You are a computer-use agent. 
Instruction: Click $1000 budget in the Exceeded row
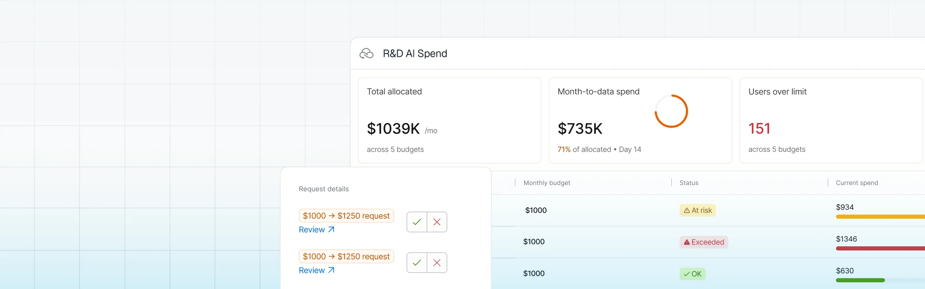(534, 242)
